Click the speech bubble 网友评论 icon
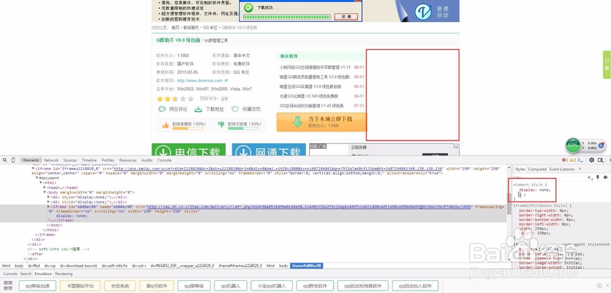Screen dimensions: 611x293 162,109
